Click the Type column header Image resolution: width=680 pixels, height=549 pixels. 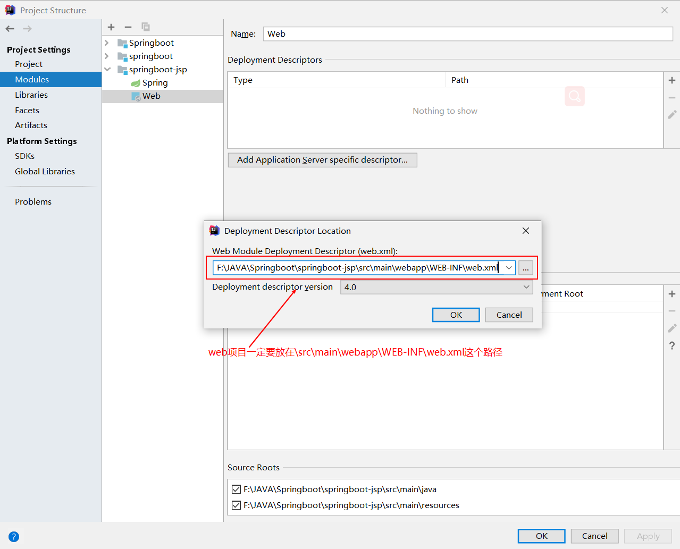click(337, 80)
